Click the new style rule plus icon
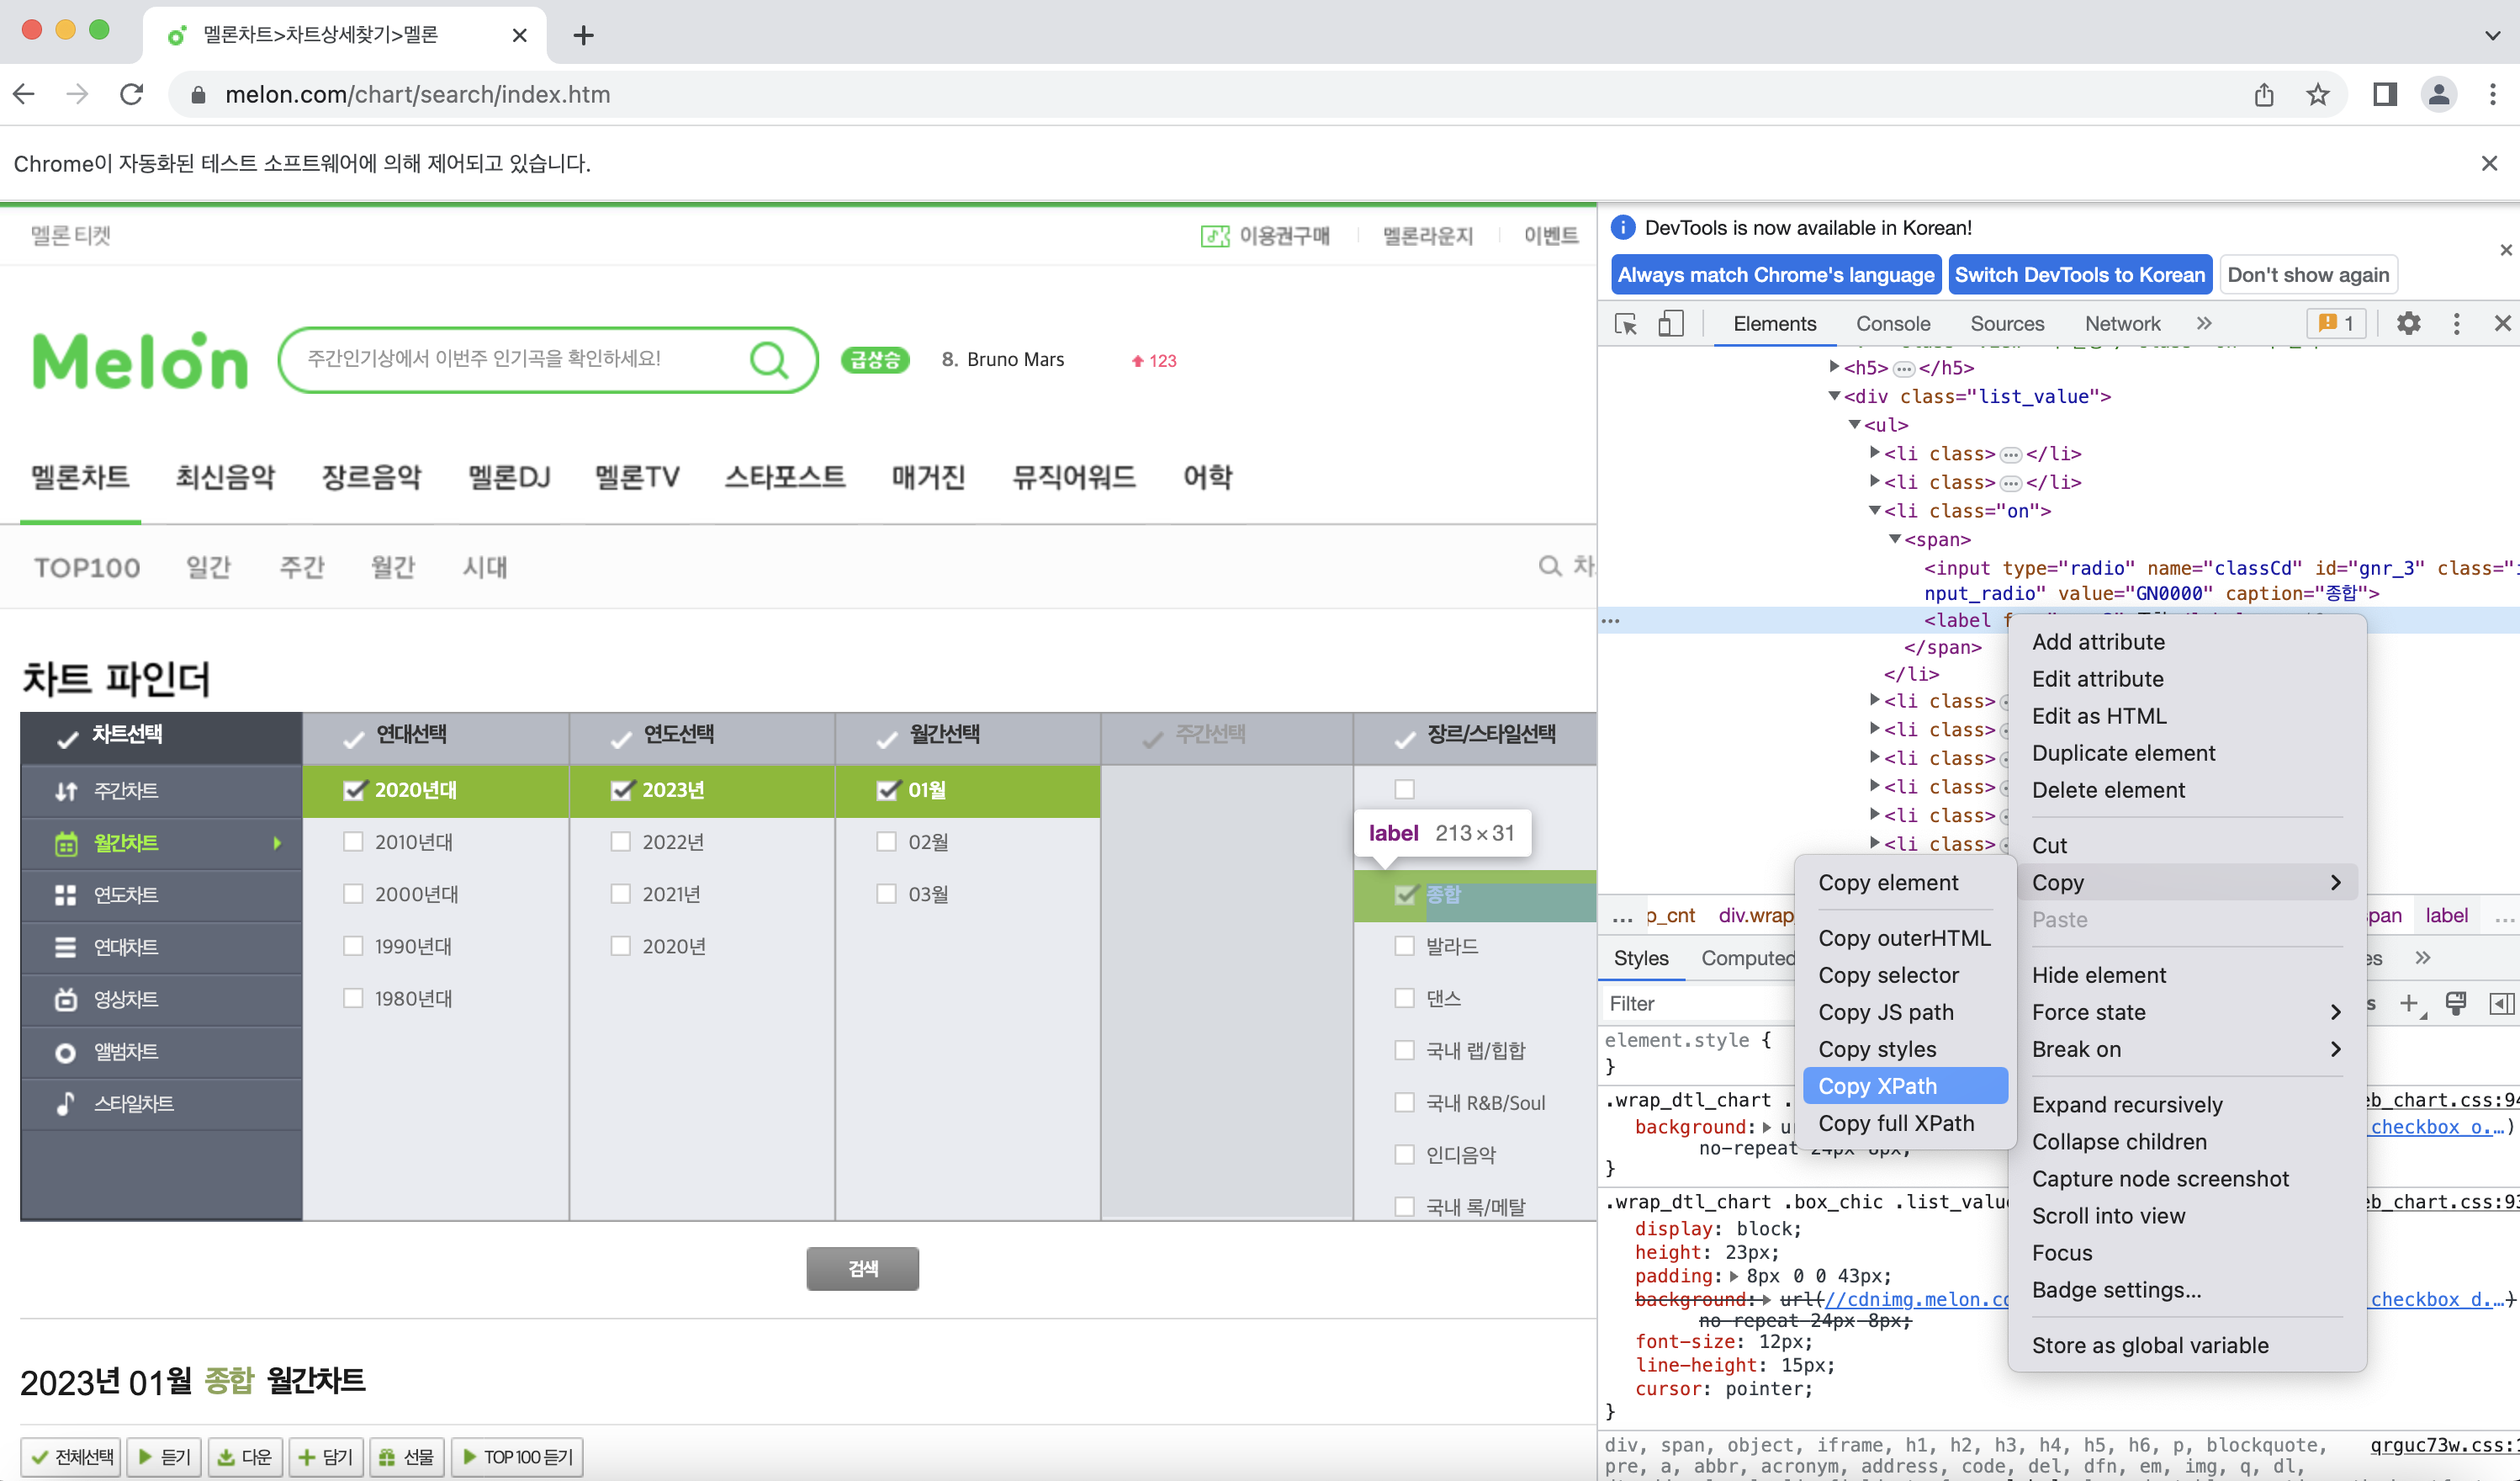The height and width of the screenshot is (1481, 2520). 2409,1003
